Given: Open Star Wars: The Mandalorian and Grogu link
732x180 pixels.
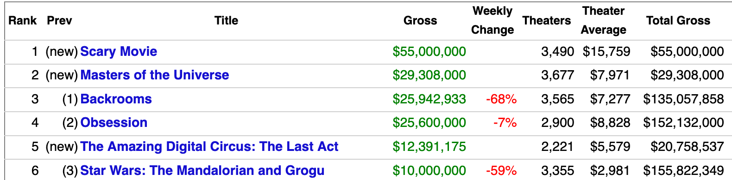Looking at the screenshot, I should [202, 170].
